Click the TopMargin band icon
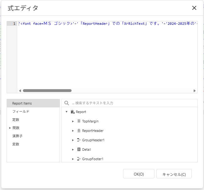 [79, 121]
